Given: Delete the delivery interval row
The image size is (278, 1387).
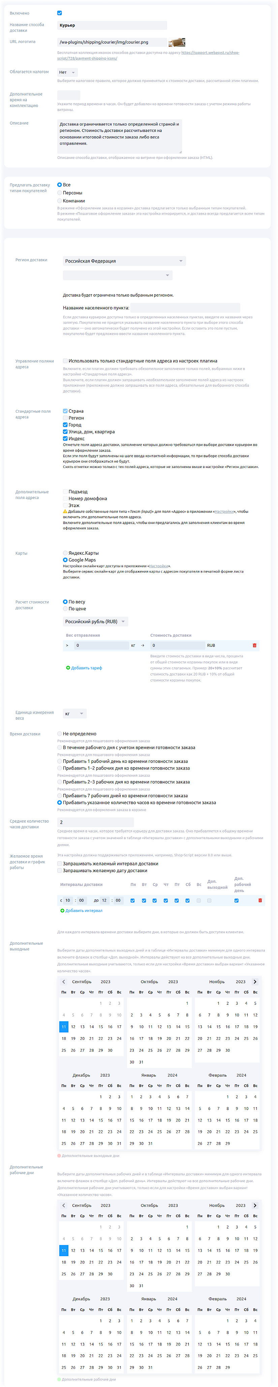Looking at the screenshot, I should click(260, 900).
